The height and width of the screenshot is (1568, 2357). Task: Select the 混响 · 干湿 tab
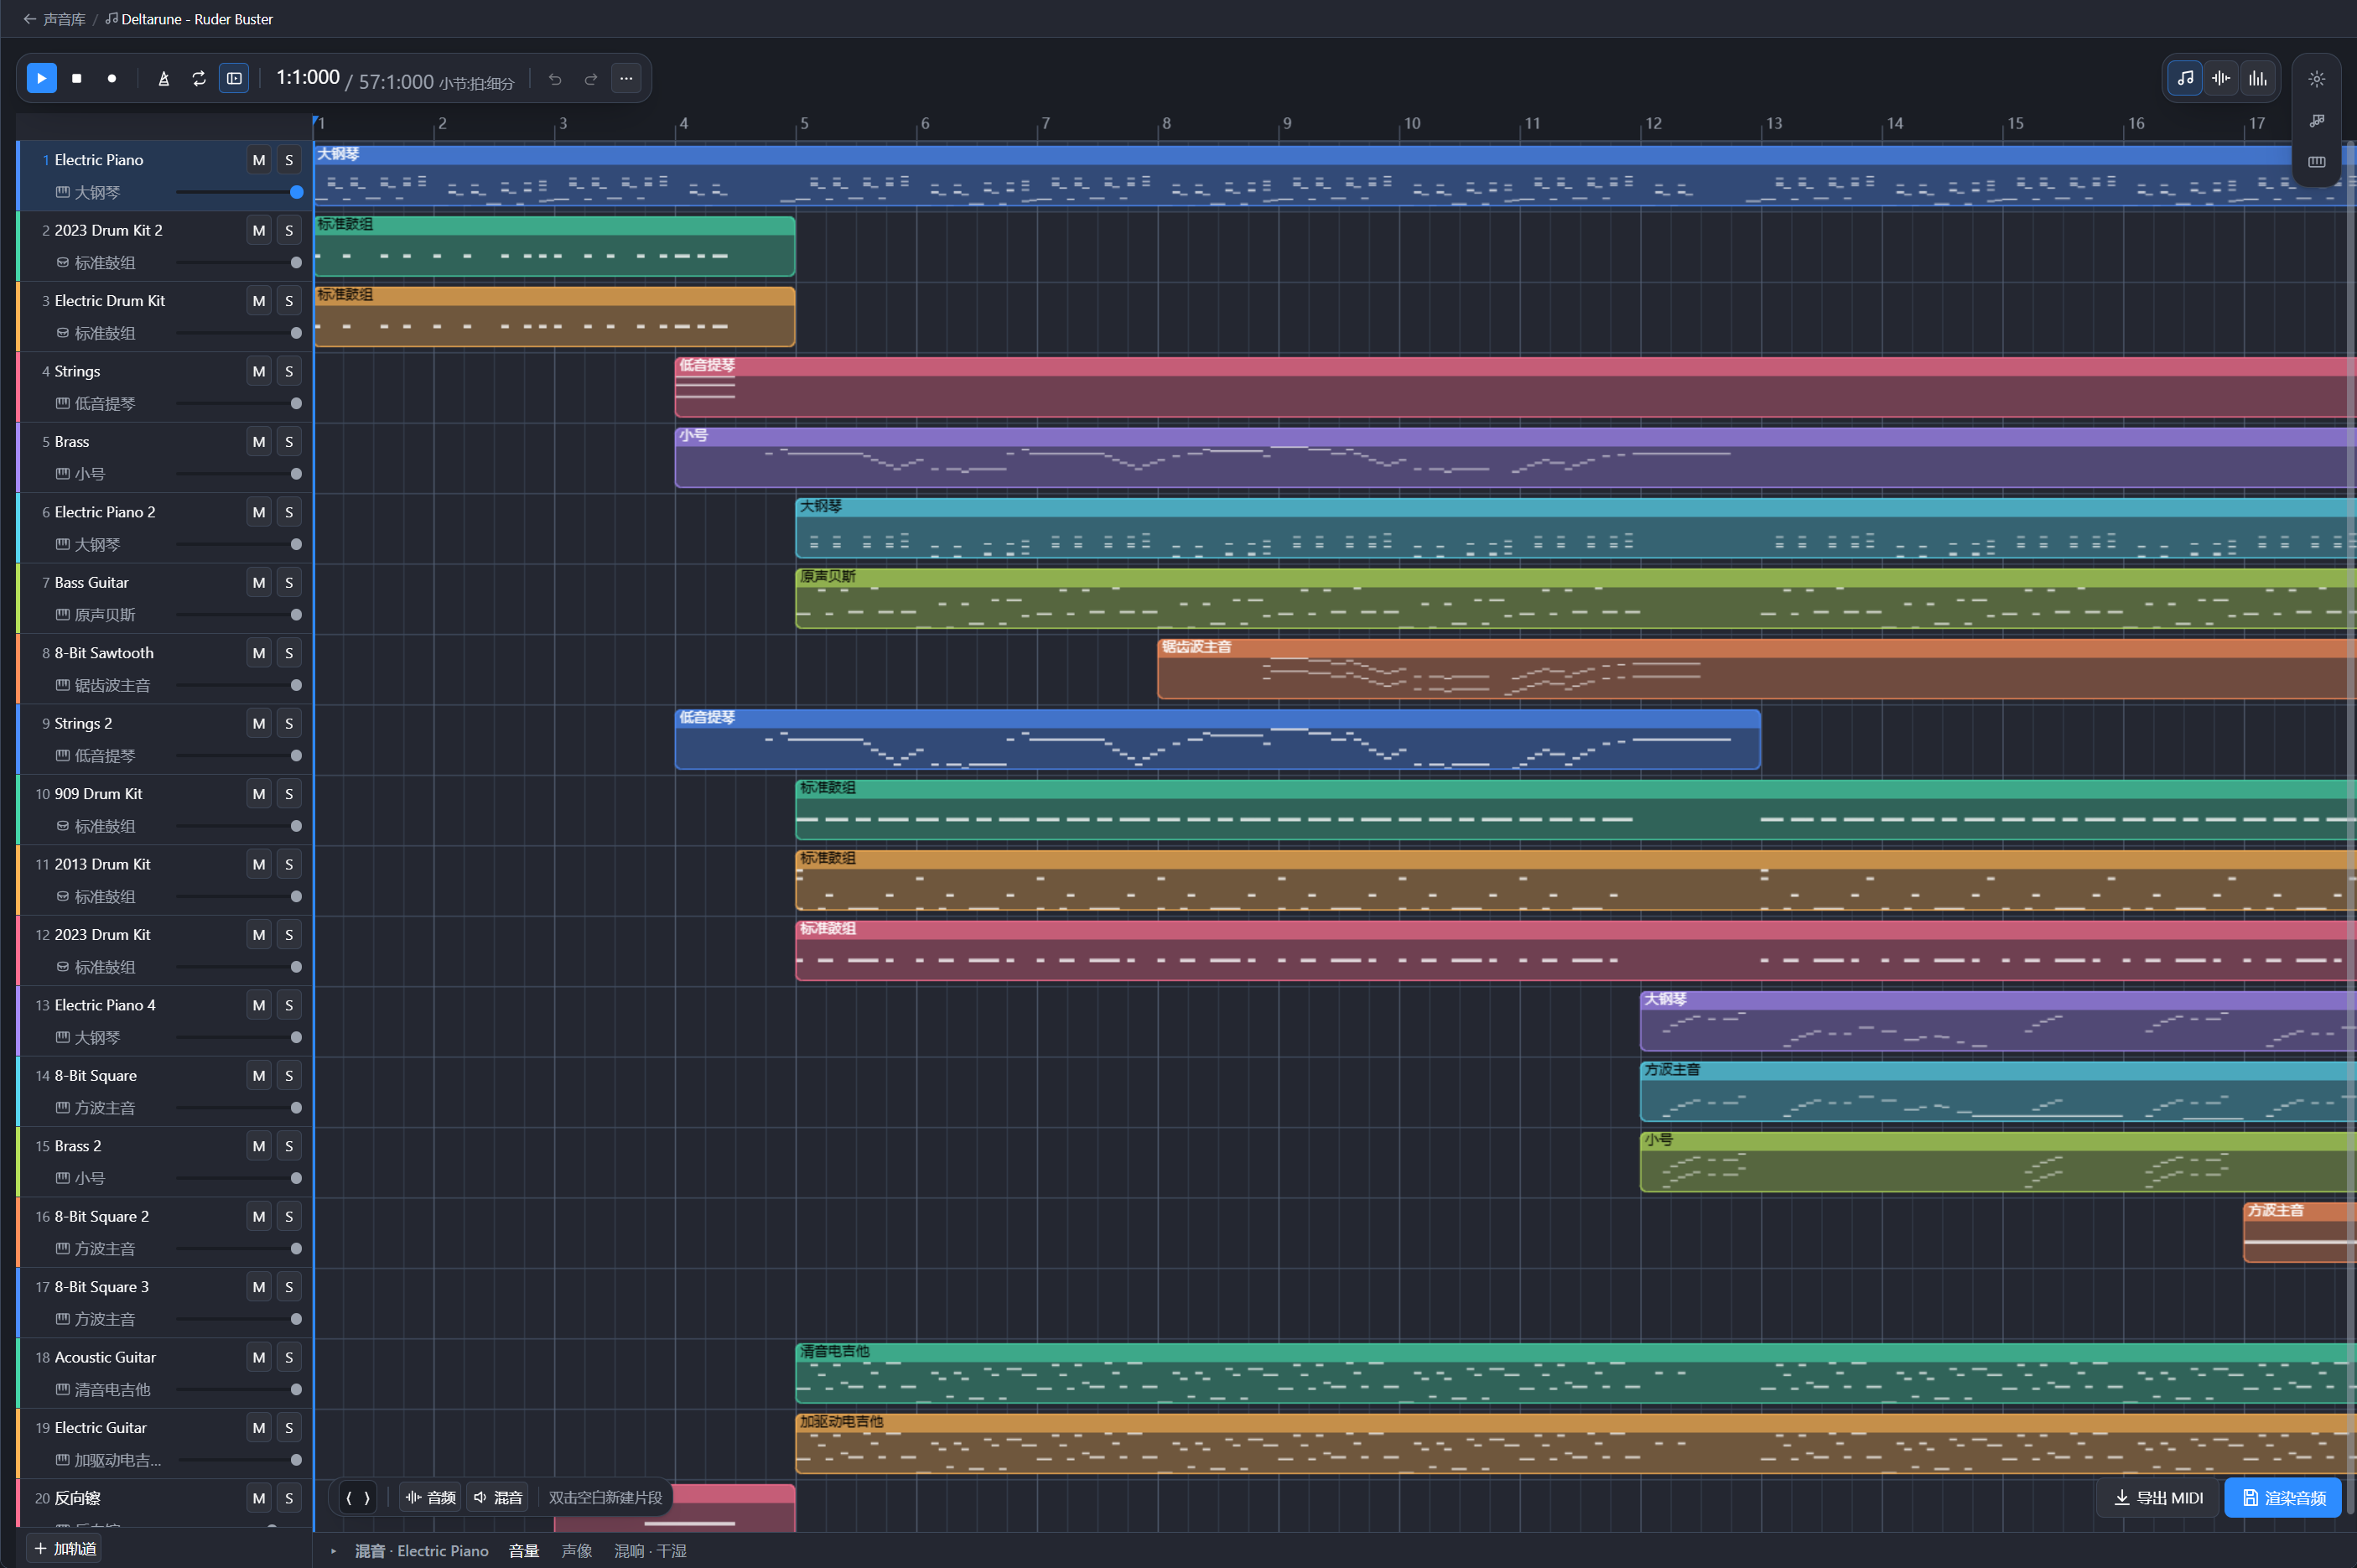[650, 1551]
